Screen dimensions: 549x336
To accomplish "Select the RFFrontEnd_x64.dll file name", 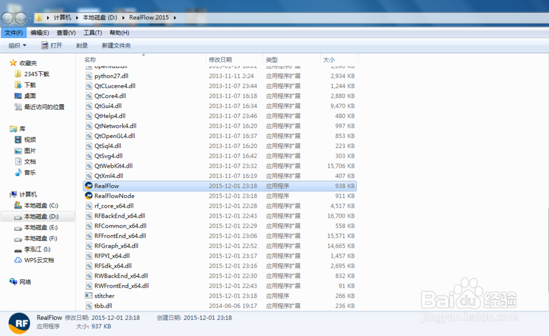I will tap(120, 236).
